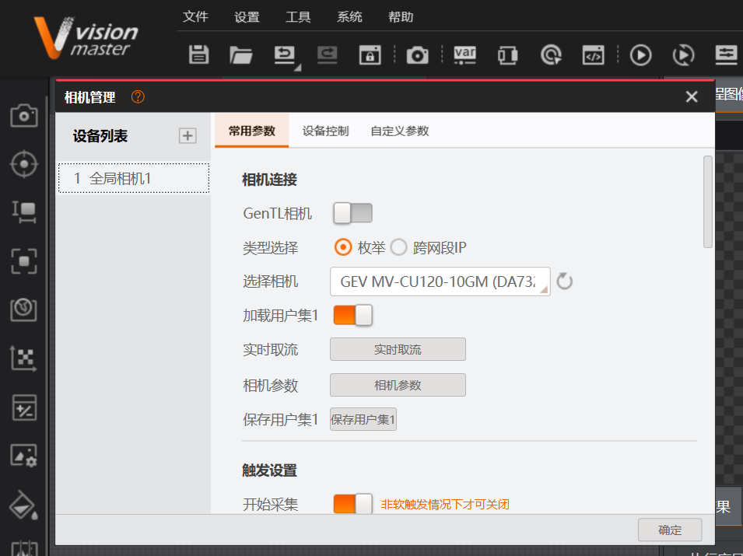
Task: Click the 相机参数 button
Action: (398, 385)
